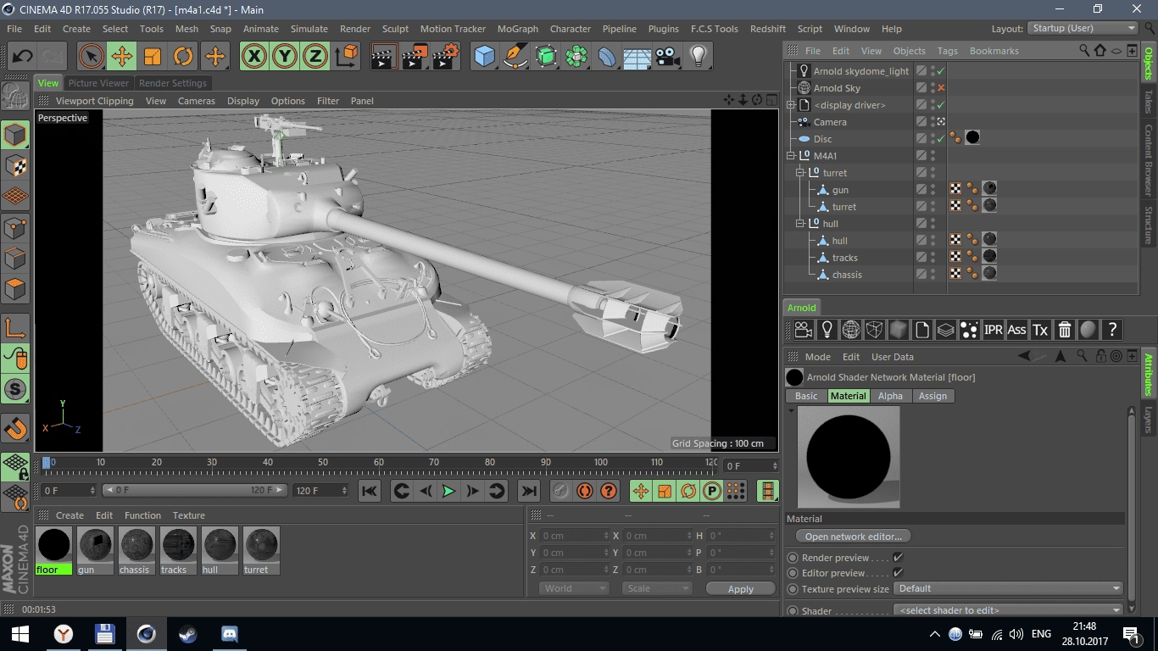Click the Arnold trash flush icon

1065,330
